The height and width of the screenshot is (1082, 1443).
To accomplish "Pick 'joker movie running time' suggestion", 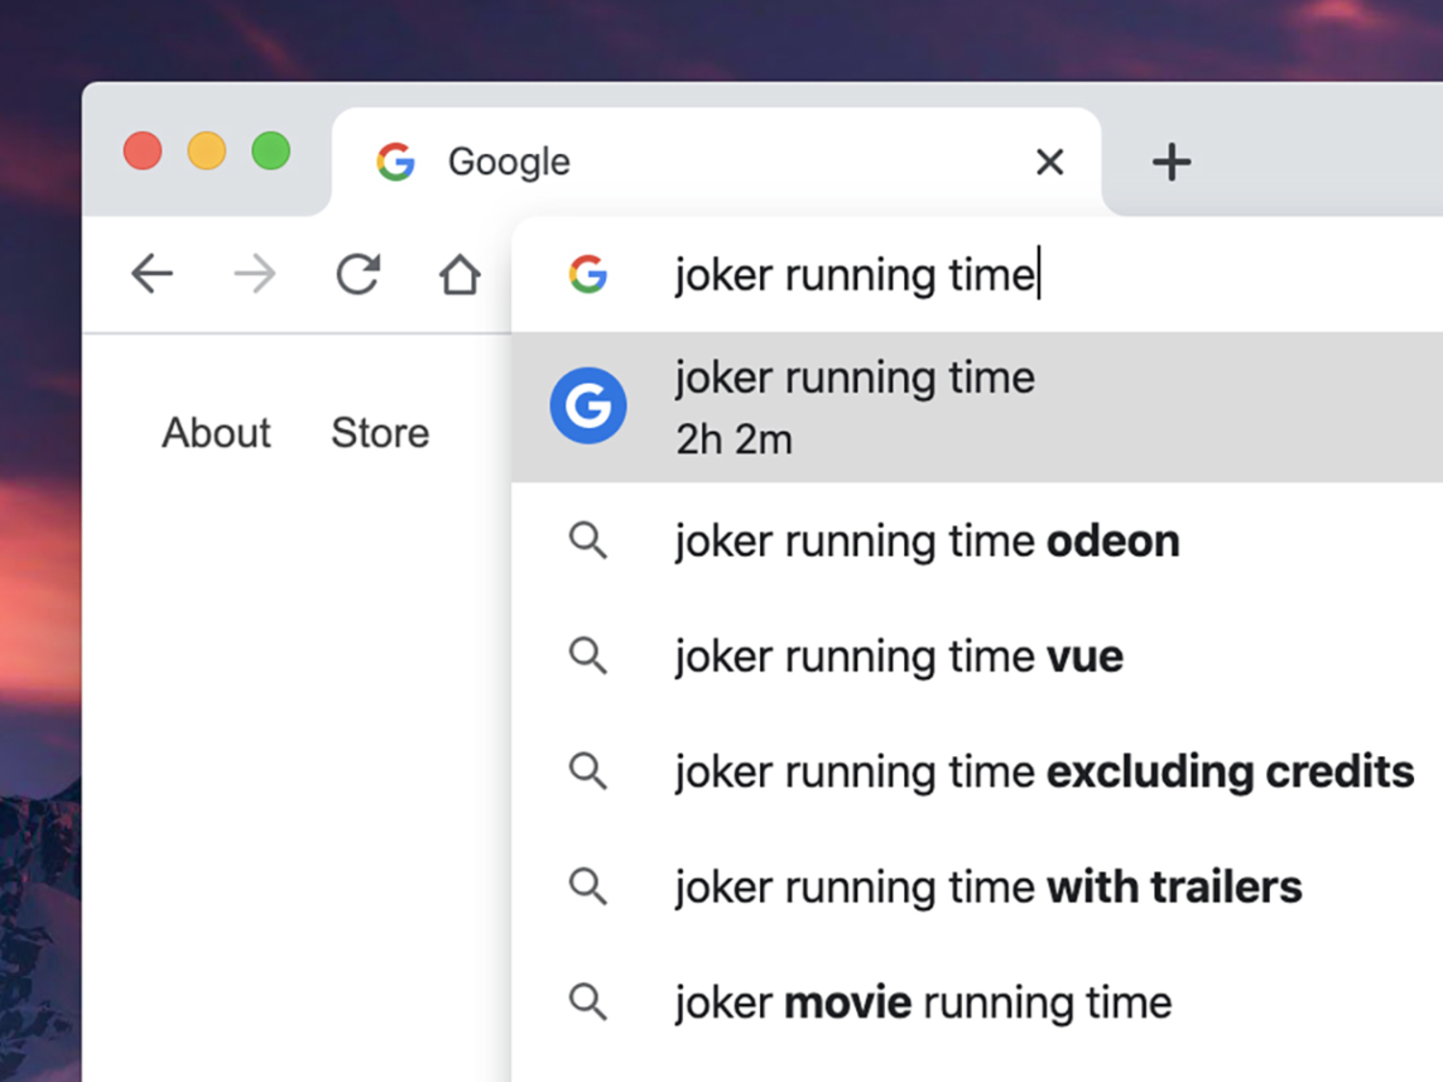I will (x=923, y=1002).
